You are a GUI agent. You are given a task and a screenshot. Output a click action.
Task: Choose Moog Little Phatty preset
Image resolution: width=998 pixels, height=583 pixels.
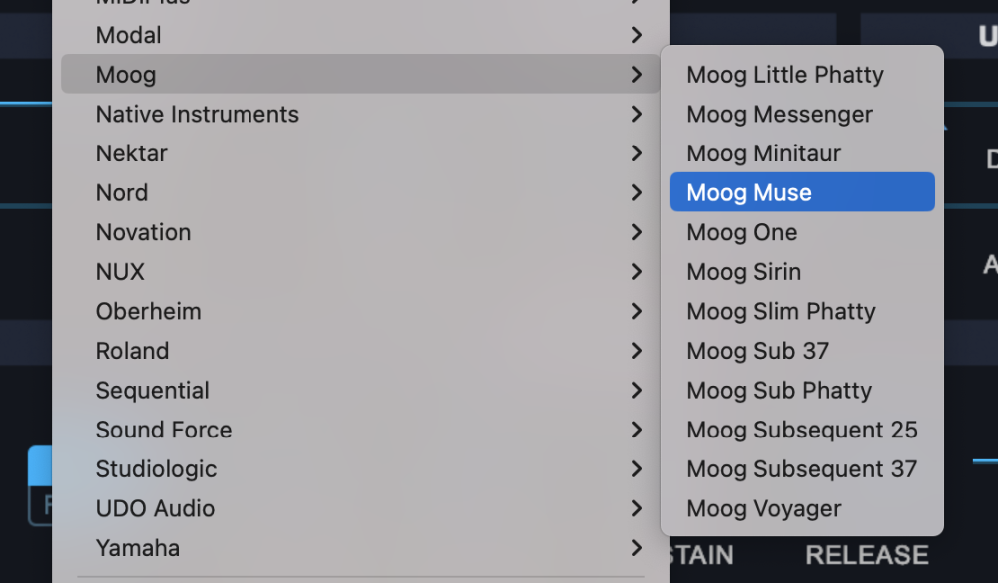click(784, 75)
